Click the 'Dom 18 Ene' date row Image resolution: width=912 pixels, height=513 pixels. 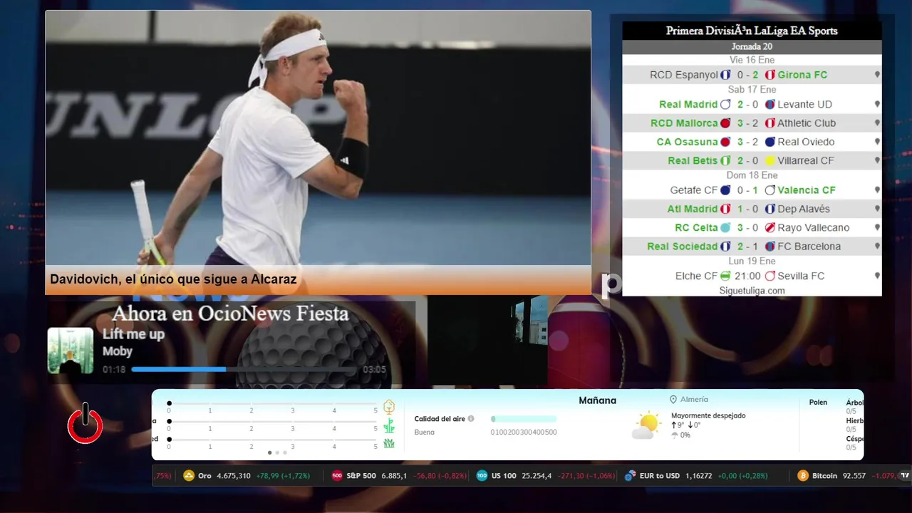tap(752, 175)
